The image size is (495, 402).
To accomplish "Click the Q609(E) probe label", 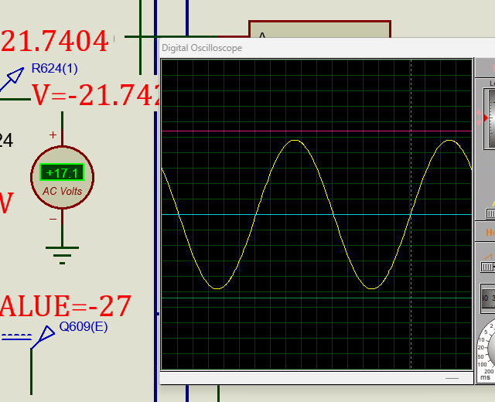I will click(x=84, y=326).
